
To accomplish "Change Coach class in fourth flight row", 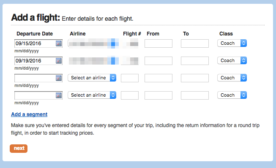I will (x=232, y=95).
